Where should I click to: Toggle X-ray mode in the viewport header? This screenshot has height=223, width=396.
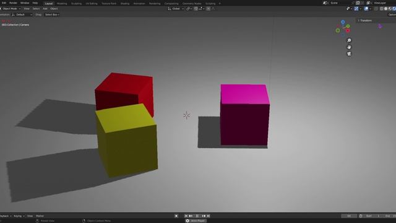(x=376, y=9)
